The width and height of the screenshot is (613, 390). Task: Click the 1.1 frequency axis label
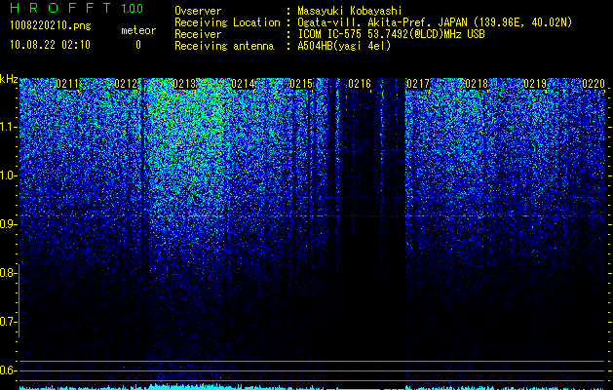8,127
